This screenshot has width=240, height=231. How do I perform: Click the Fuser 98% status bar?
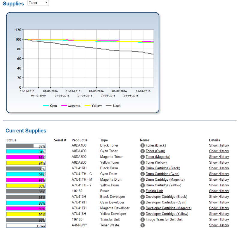26,191
